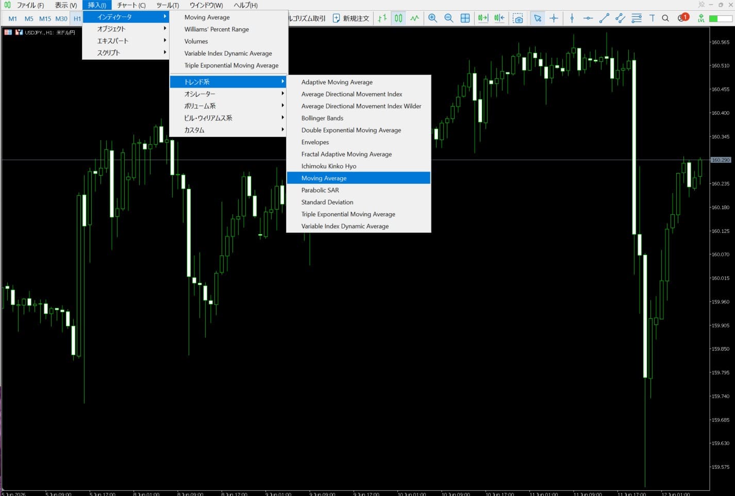
Task: Zoom in on the chart
Action: [x=433, y=18]
